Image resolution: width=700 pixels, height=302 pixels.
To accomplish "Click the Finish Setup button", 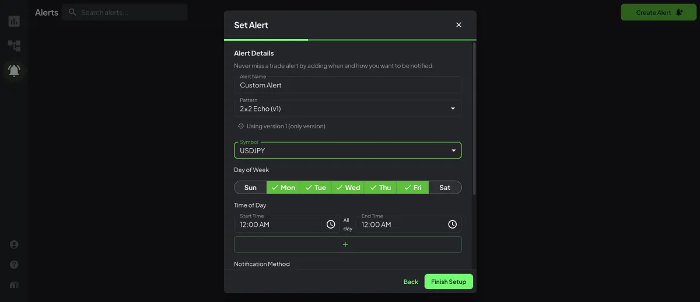I will [449, 282].
